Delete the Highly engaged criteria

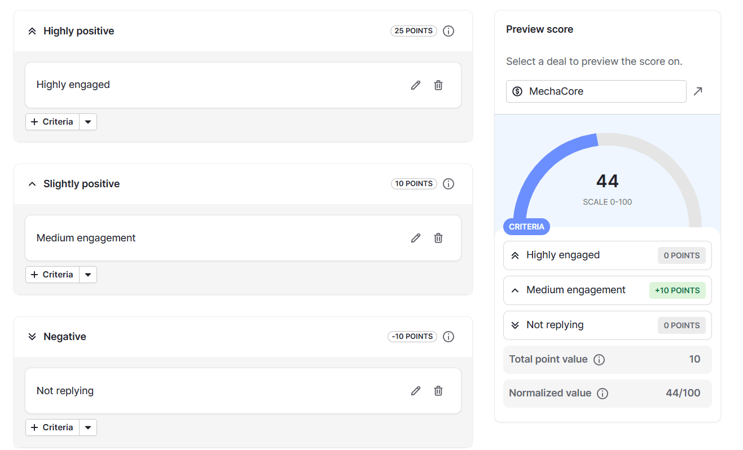tap(438, 85)
